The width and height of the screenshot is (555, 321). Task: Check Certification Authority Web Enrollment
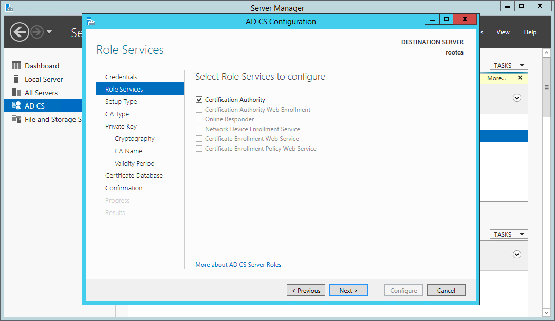coord(199,110)
